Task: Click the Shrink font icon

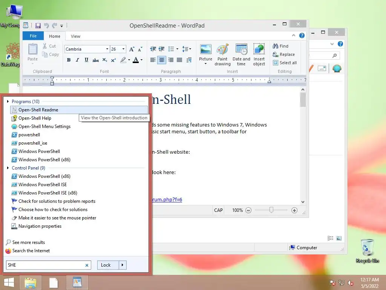Action: tap(140, 49)
